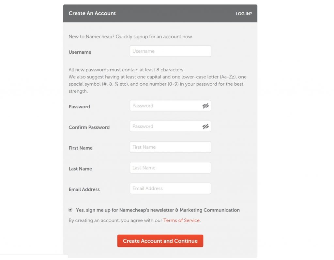Screen dimensions: 334x260
Task: Open the LOG IN? link in header
Action: tap(244, 14)
